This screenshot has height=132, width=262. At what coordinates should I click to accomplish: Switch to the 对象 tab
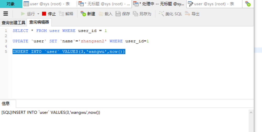[11, 4]
